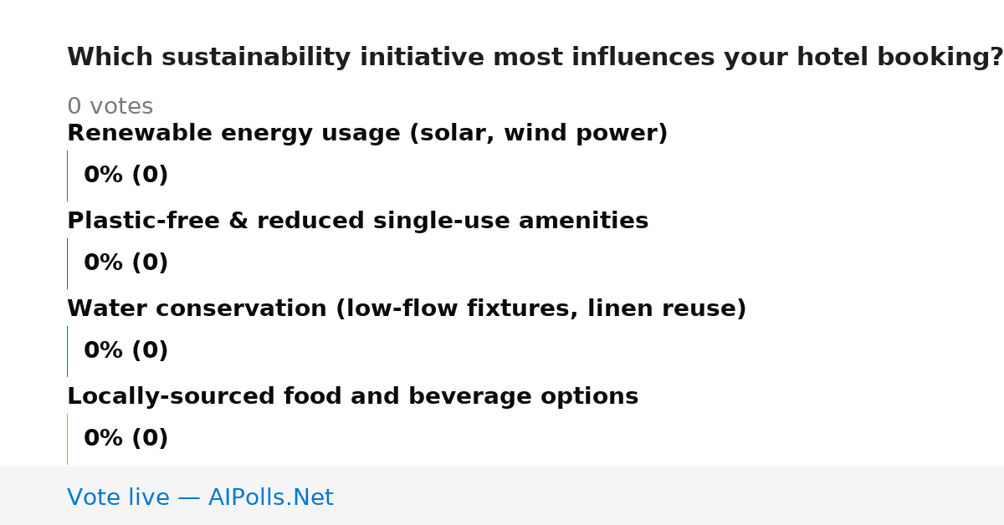This screenshot has width=1004, height=525.
Task: Open the Vote live — AIPolls.Net link
Action: coord(200,497)
